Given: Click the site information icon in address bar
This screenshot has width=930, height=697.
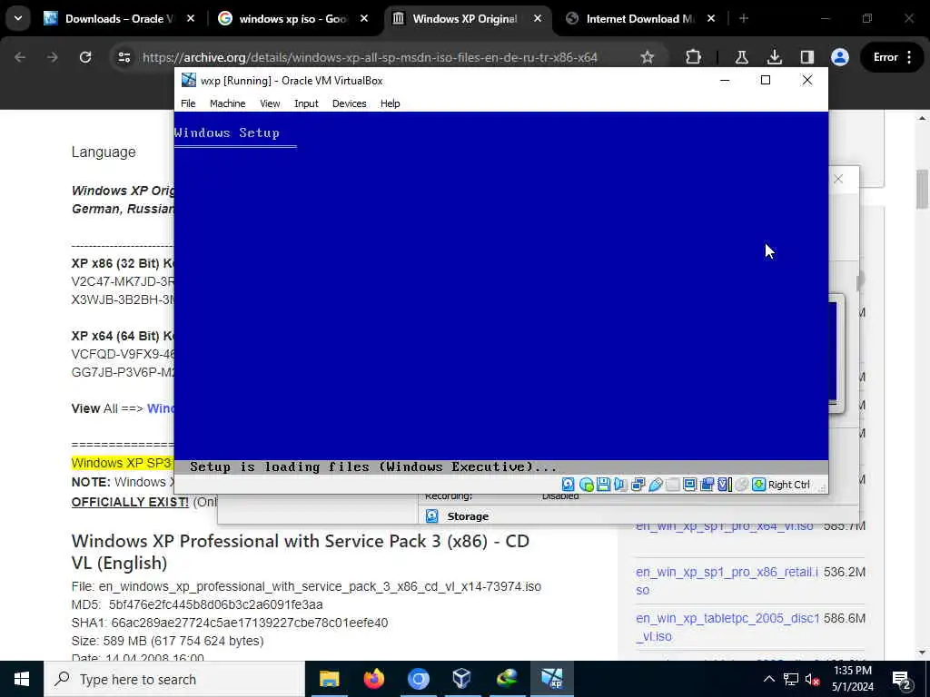Looking at the screenshot, I should point(124,57).
